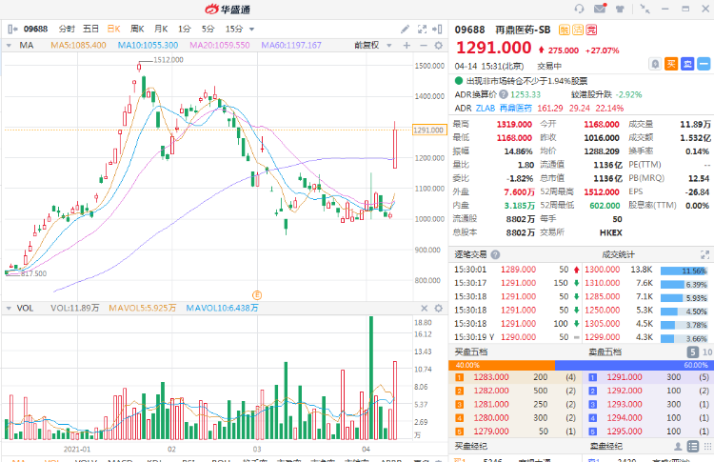Viewport: 714px width, 462px height.
Task: Toggle order book depth to 10 levels
Action: click(705, 353)
